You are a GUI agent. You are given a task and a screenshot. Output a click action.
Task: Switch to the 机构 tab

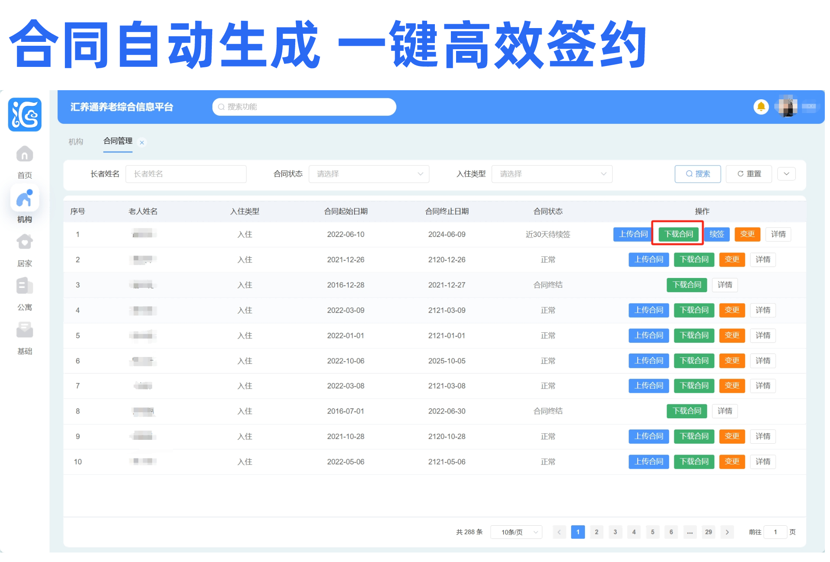(76, 142)
